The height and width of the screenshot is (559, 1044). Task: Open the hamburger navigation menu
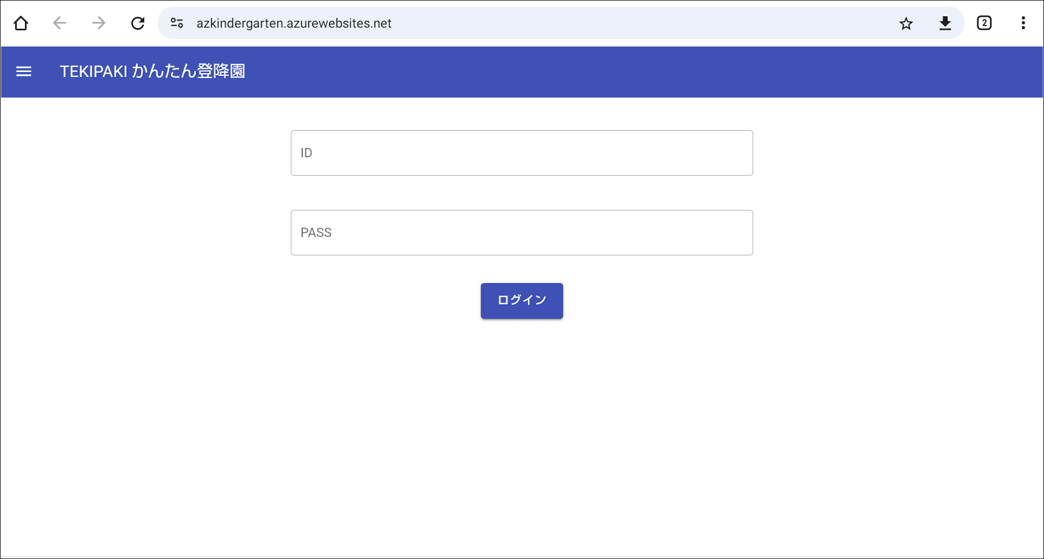pyautogui.click(x=24, y=72)
